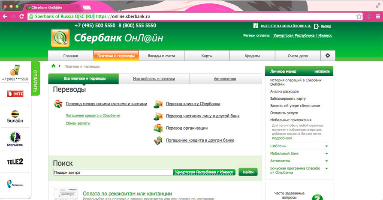Image resolution: width=383 pixels, height=200 pixels.
Task: Open the Вклады и счета menu tab
Action: pos(161,56)
